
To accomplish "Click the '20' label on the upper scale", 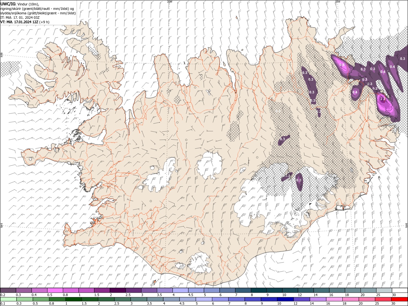I will coord(362,295).
